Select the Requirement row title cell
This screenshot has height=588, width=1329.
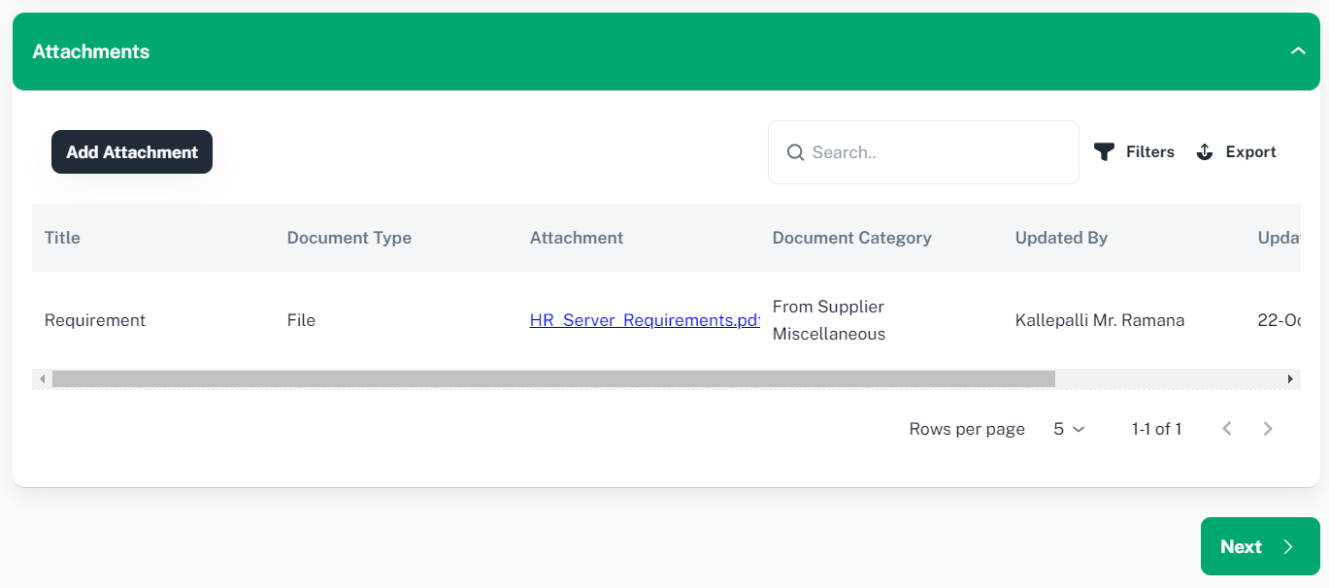click(x=95, y=320)
